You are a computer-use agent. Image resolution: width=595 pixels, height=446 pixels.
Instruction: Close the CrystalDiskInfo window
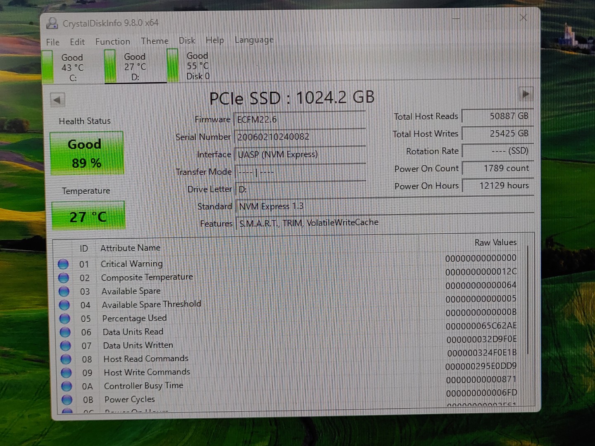click(523, 17)
